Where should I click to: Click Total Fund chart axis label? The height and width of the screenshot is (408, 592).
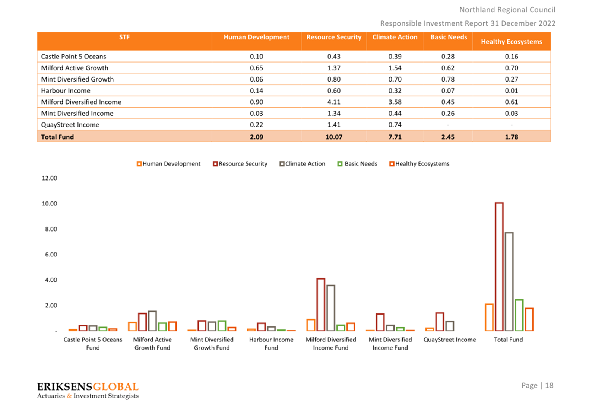(x=508, y=340)
